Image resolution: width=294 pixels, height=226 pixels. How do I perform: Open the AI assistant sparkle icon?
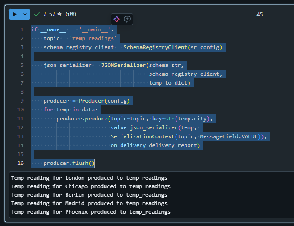tap(117, 19)
